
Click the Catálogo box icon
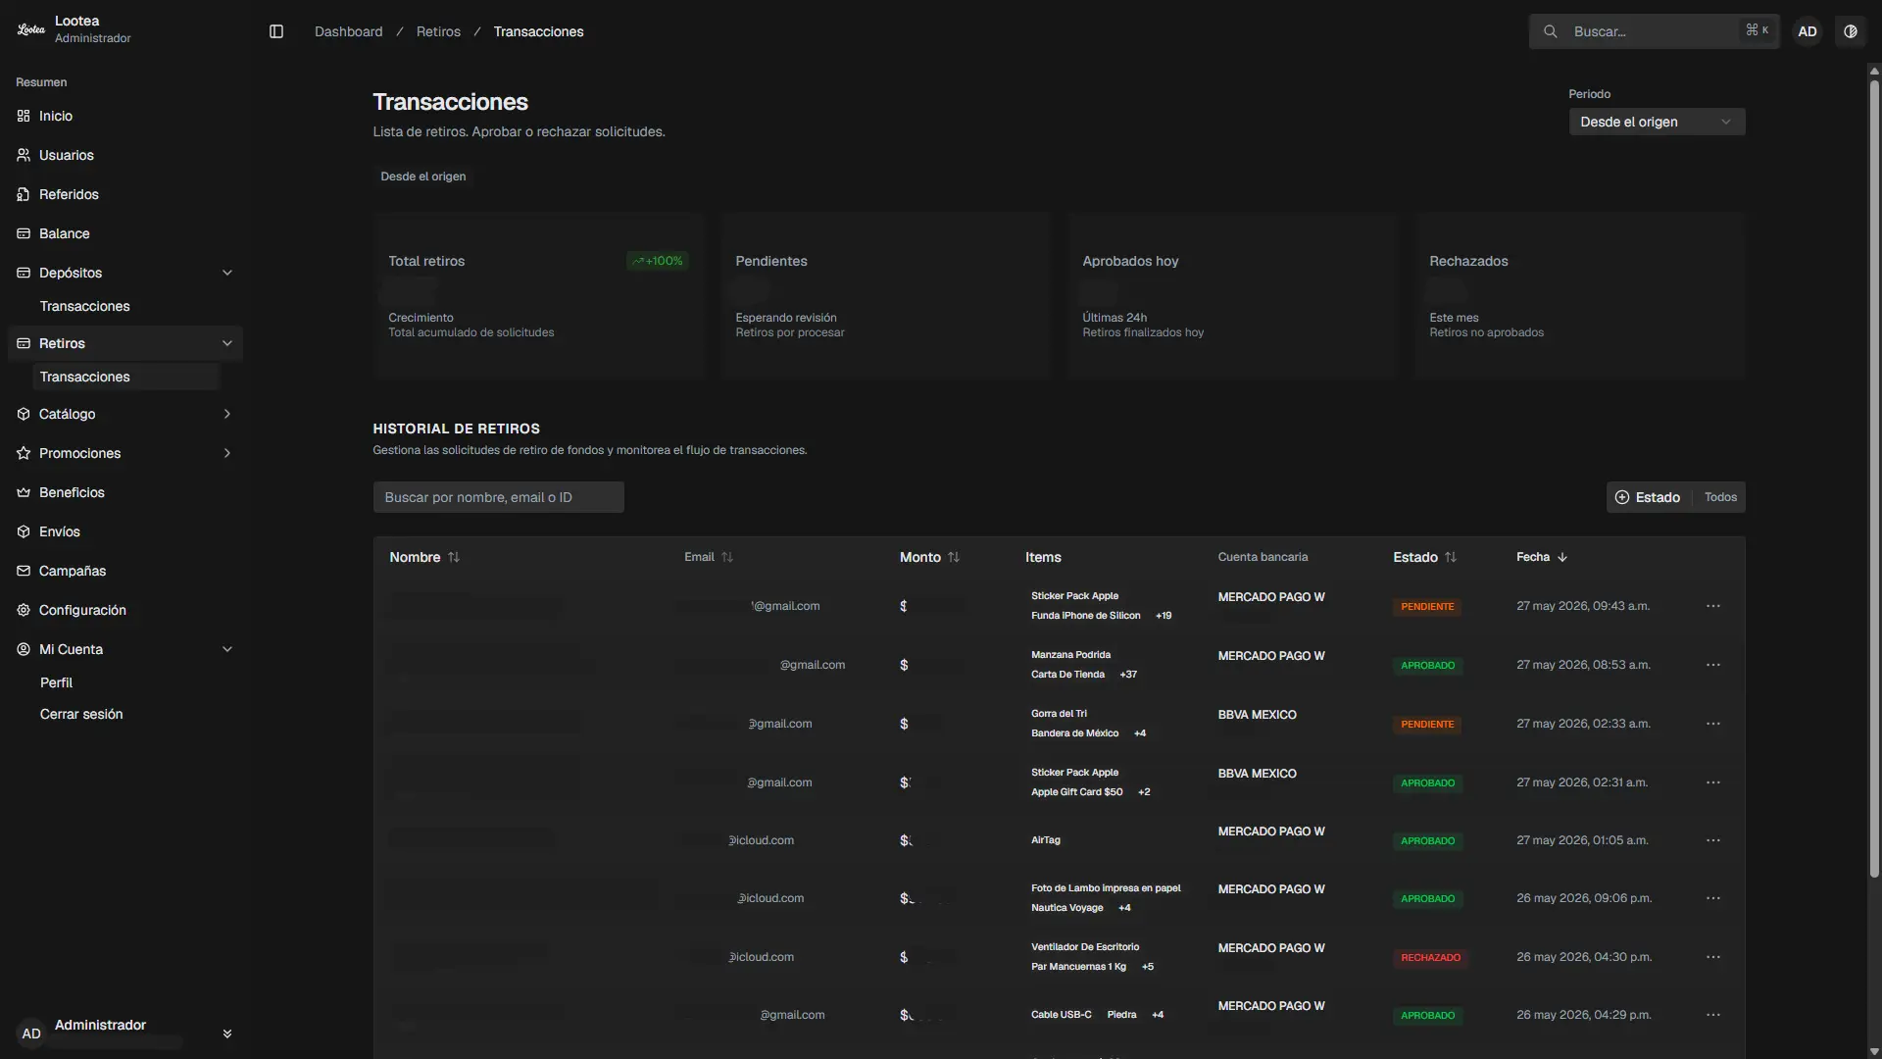24,414
